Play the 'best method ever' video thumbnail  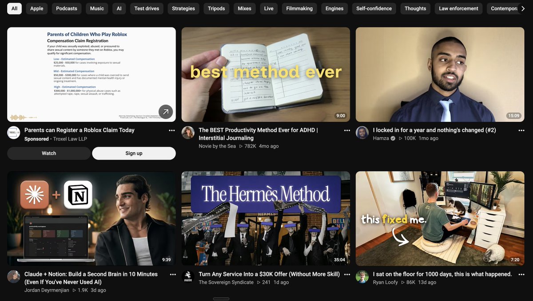266,74
